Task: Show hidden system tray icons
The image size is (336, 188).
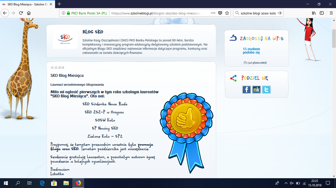Action: [x=286, y=183]
